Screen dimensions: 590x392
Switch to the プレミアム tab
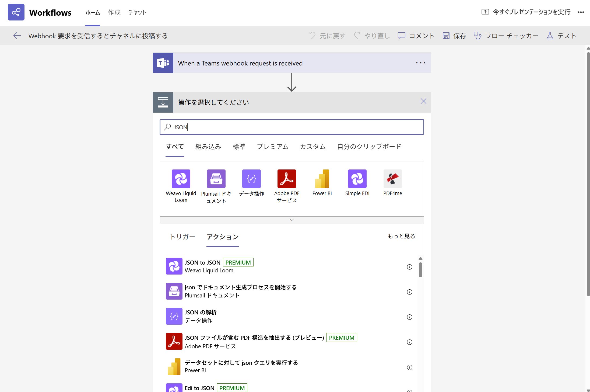pos(273,147)
